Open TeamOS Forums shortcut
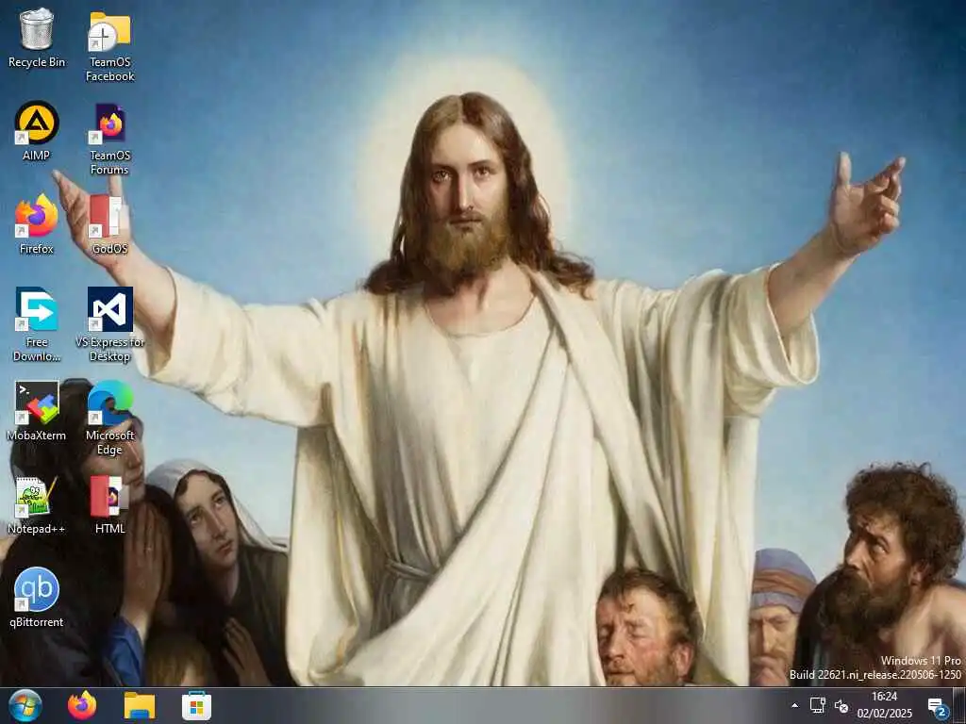The height and width of the screenshot is (724, 966). (x=109, y=139)
